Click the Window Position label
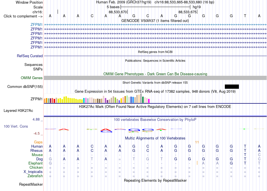This screenshot has height=191, width=267. [x=29, y=2]
